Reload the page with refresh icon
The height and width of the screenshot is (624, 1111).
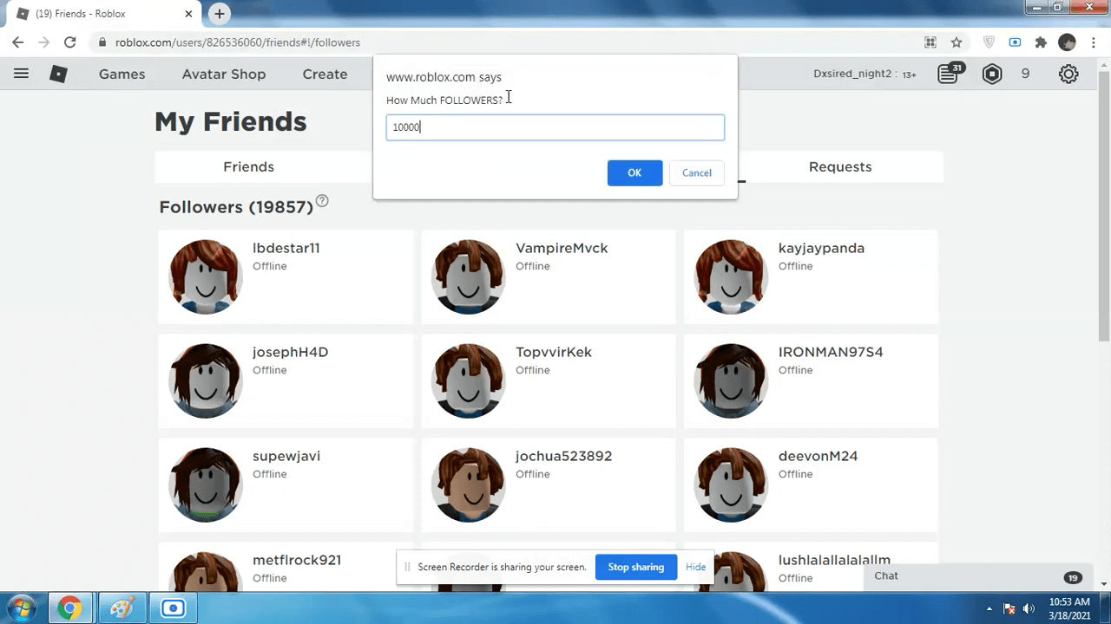[x=69, y=42]
